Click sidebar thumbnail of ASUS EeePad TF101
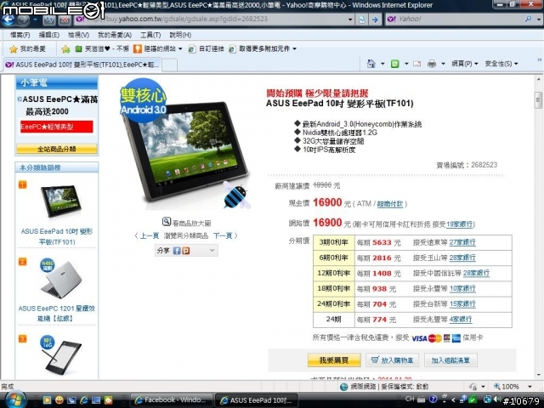The image size is (544, 408). [x=60, y=201]
